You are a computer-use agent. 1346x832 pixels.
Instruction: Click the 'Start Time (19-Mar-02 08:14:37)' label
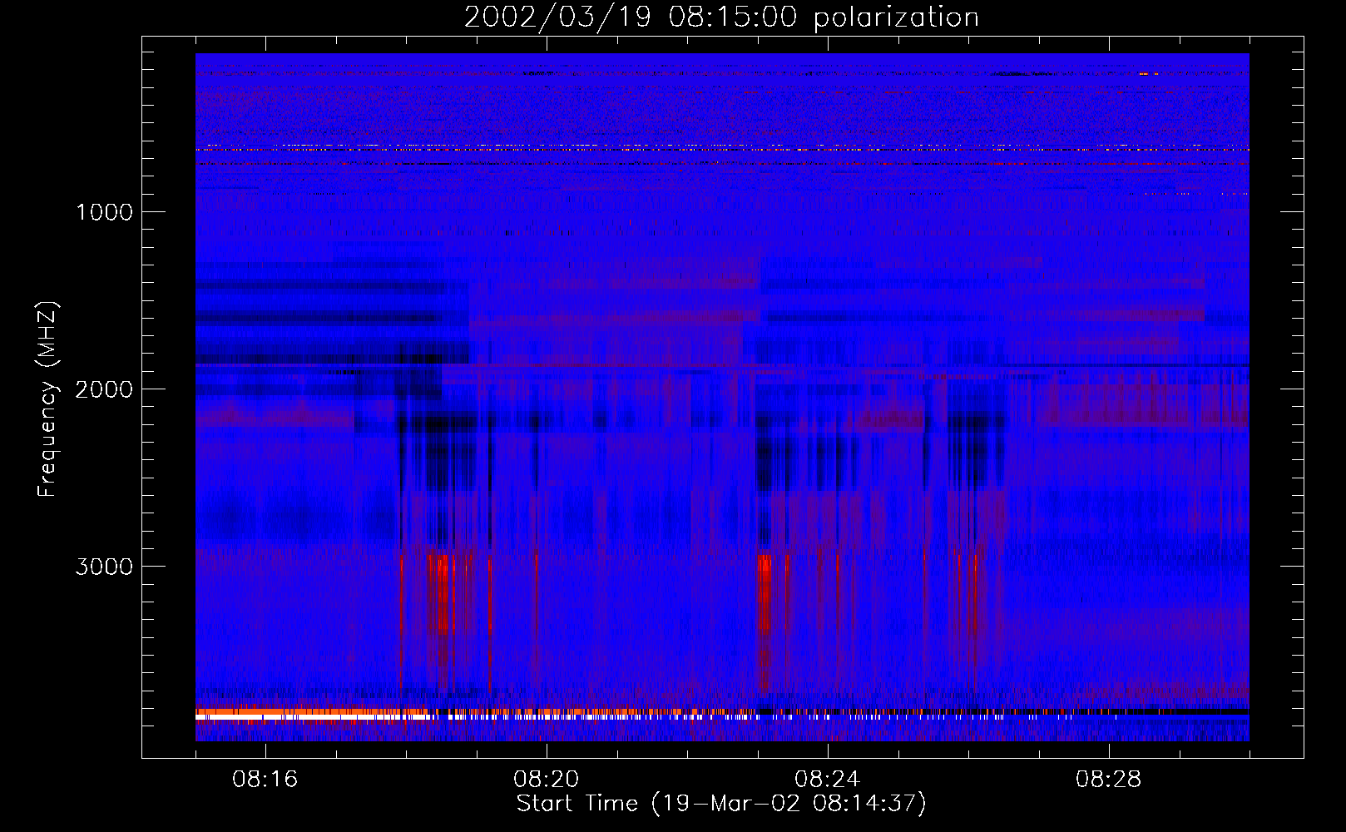pos(721,804)
